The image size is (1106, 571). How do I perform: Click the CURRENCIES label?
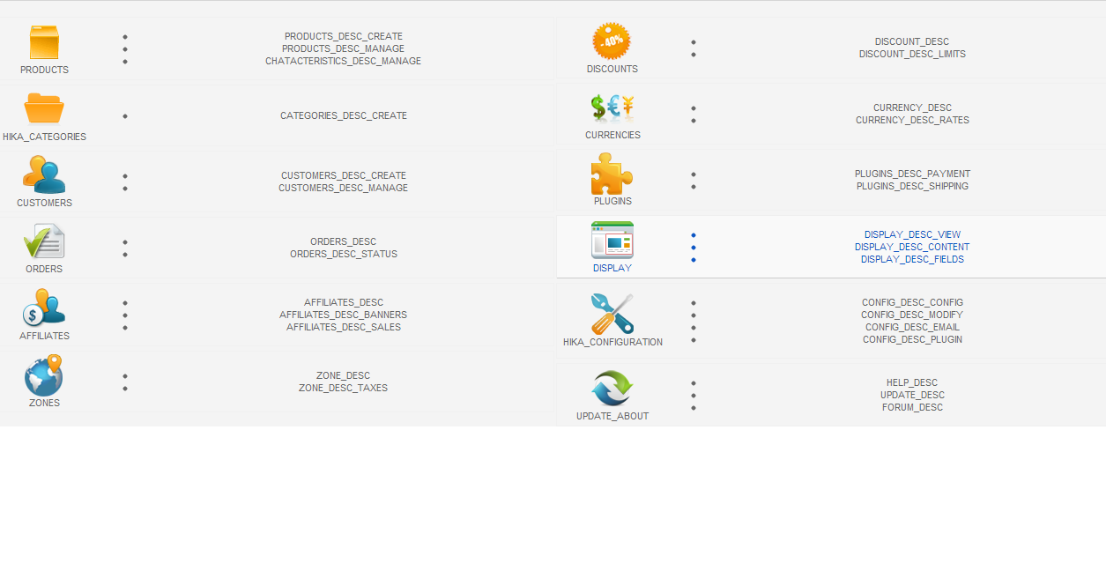coord(612,135)
